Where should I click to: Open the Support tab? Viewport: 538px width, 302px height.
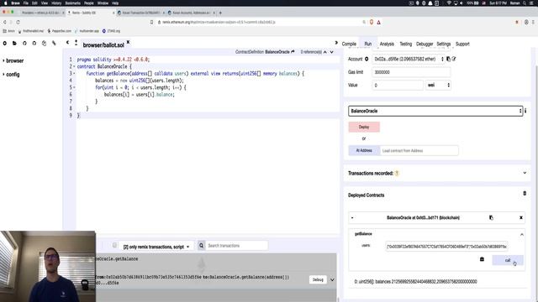pyautogui.click(x=462, y=44)
